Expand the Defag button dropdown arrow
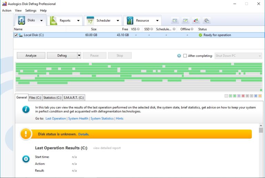This screenshot has height=178, width=265. pos(79,56)
